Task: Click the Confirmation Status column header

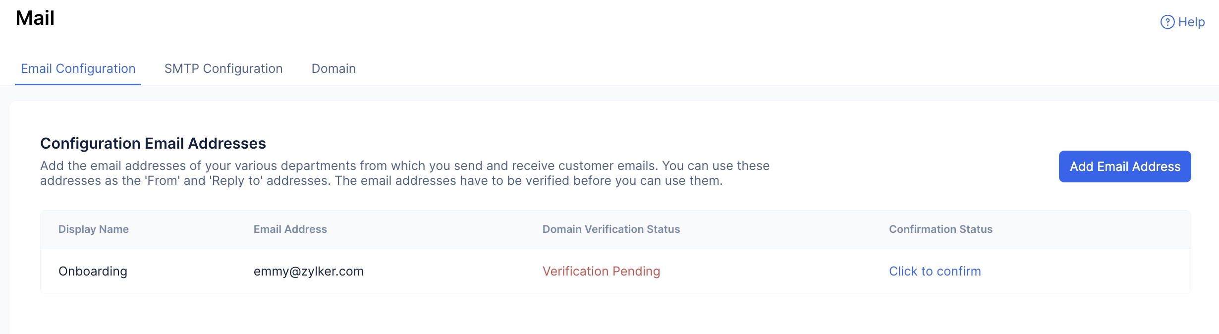Action: (941, 229)
